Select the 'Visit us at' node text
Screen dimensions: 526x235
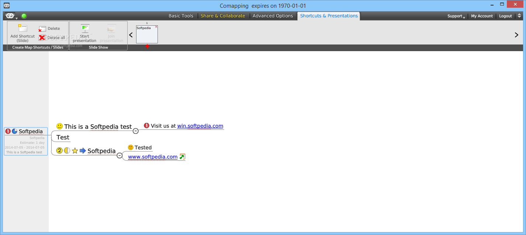163,126
